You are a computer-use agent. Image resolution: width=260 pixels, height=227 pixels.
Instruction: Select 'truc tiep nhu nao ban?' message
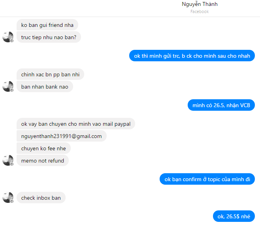point(49,37)
